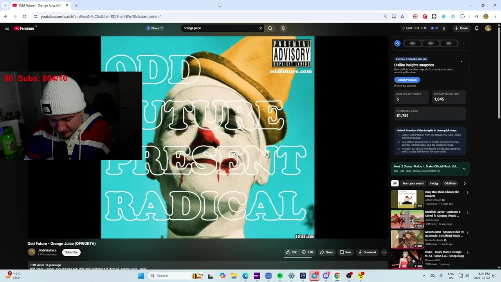Open the Create button menu
This screenshot has width=501, height=282.
(461, 28)
